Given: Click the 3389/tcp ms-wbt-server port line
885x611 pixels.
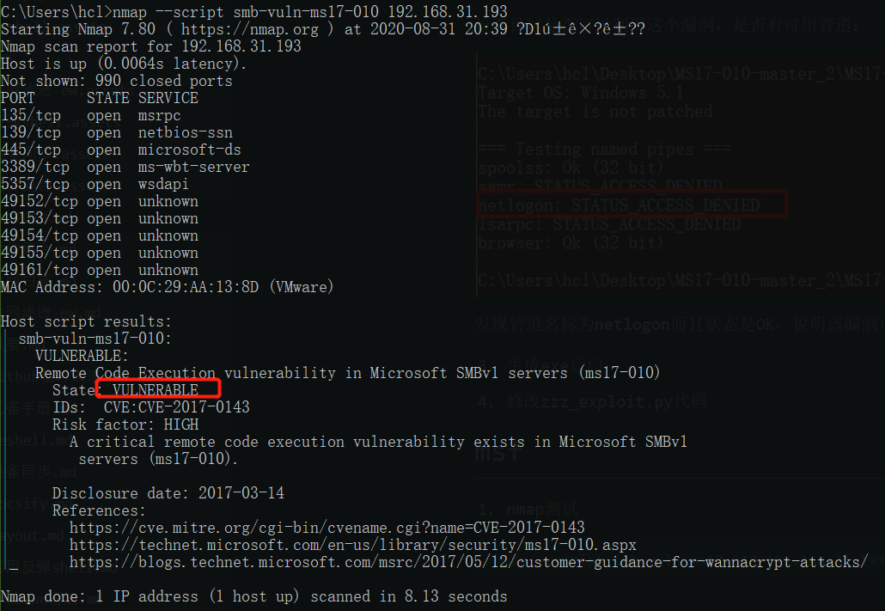Looking at the screenshot, I should click(125, 167).
